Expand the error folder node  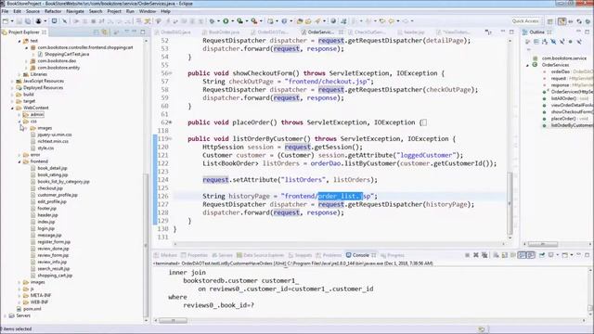pyautogui.click(x=19, y=155)
